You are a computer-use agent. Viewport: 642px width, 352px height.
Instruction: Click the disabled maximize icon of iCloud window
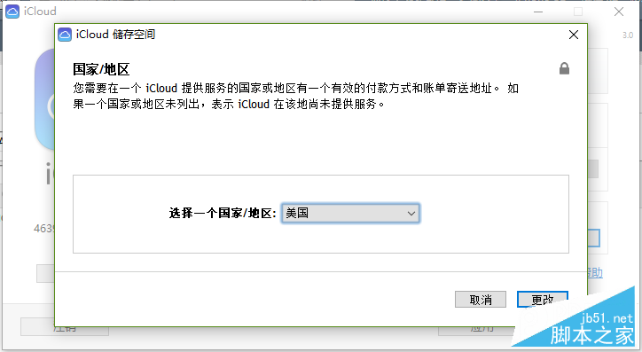click(x=578, y=12)
